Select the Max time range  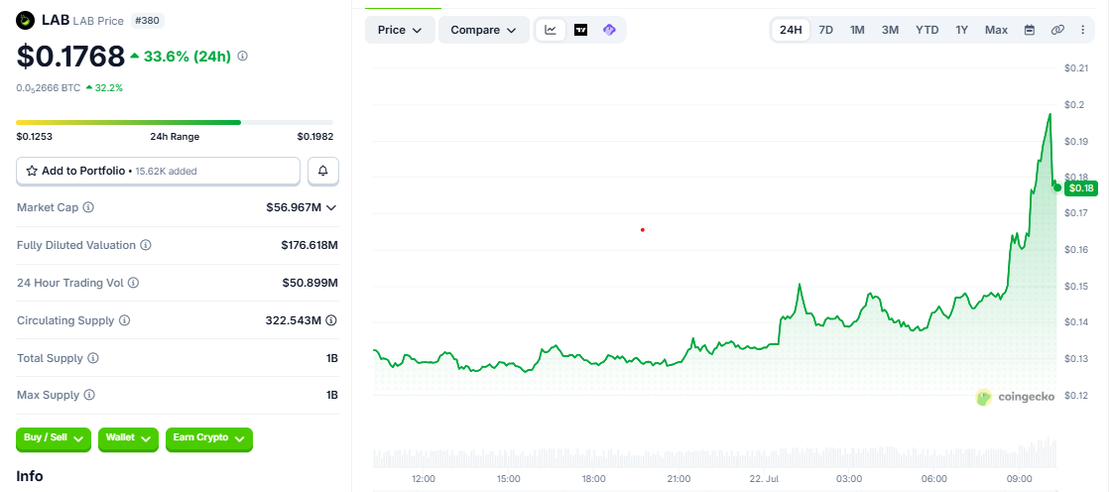pyautogui.click(x=996, y=30)
